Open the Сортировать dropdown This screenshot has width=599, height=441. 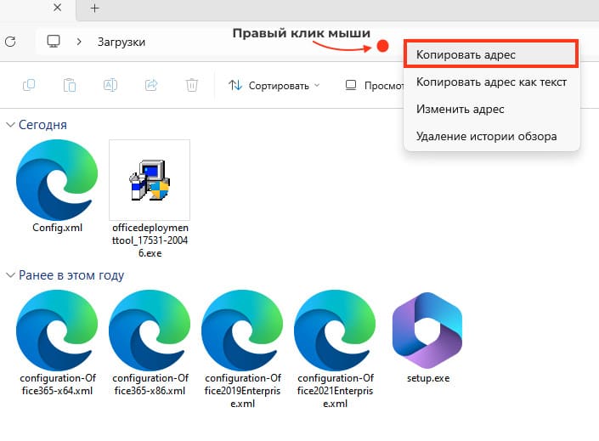274,85
